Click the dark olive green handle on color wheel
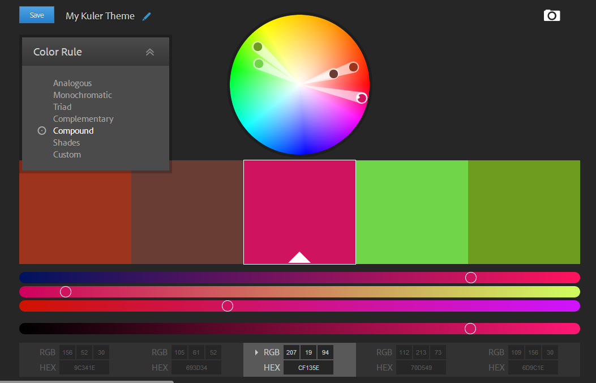The image size is (596, 383). tap(258, 46)
